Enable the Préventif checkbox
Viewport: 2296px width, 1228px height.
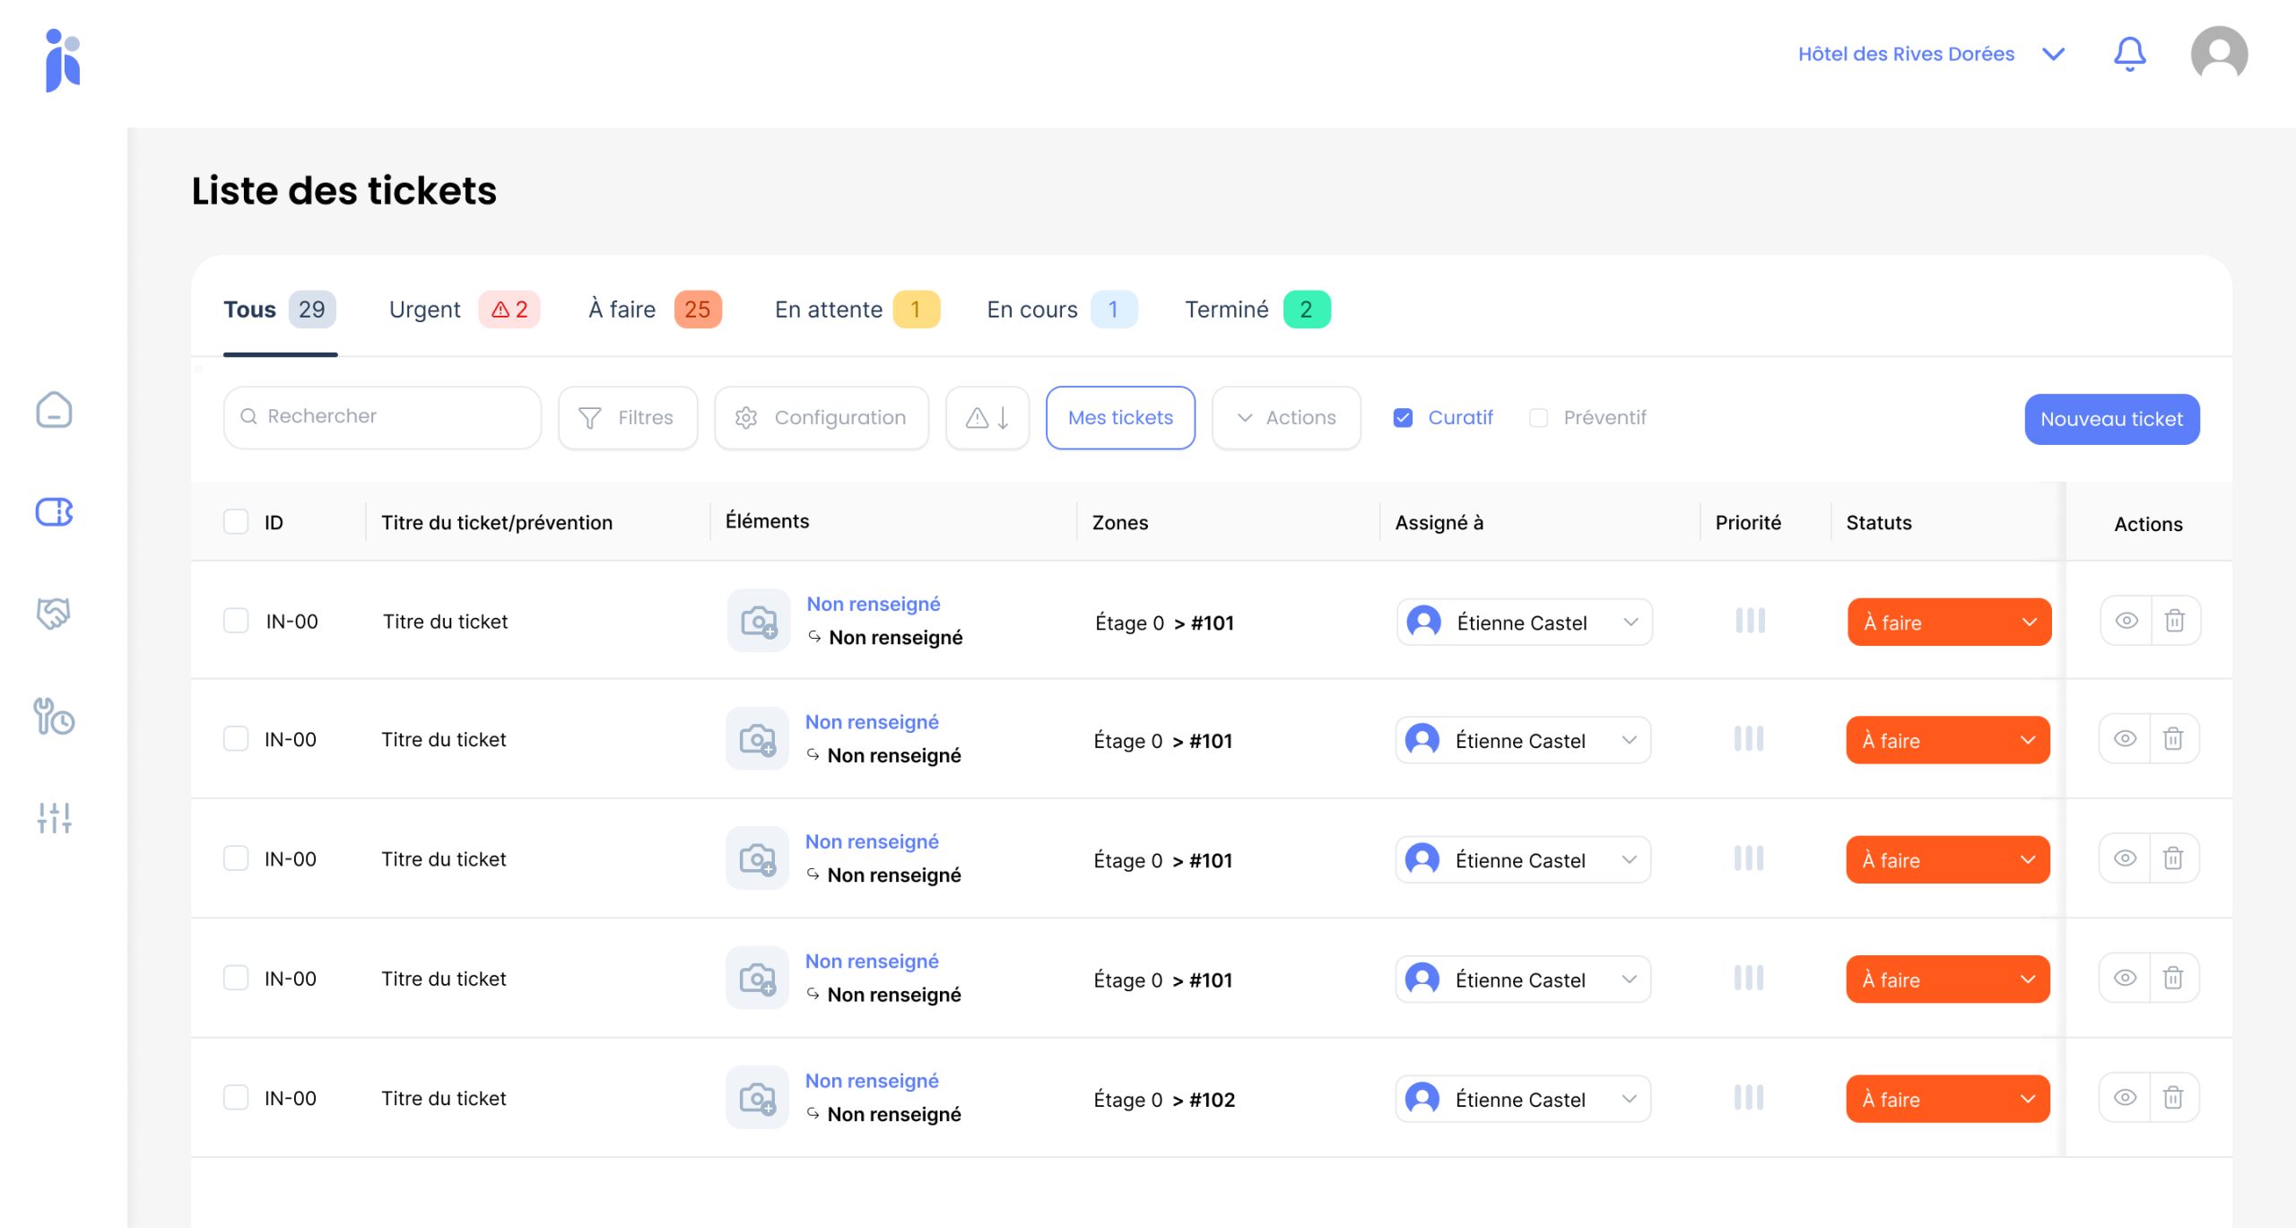[1538, 418]
